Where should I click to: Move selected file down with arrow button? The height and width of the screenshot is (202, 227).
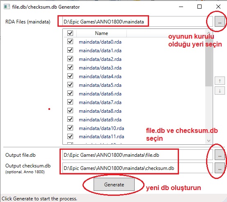[x=220, y=91]
